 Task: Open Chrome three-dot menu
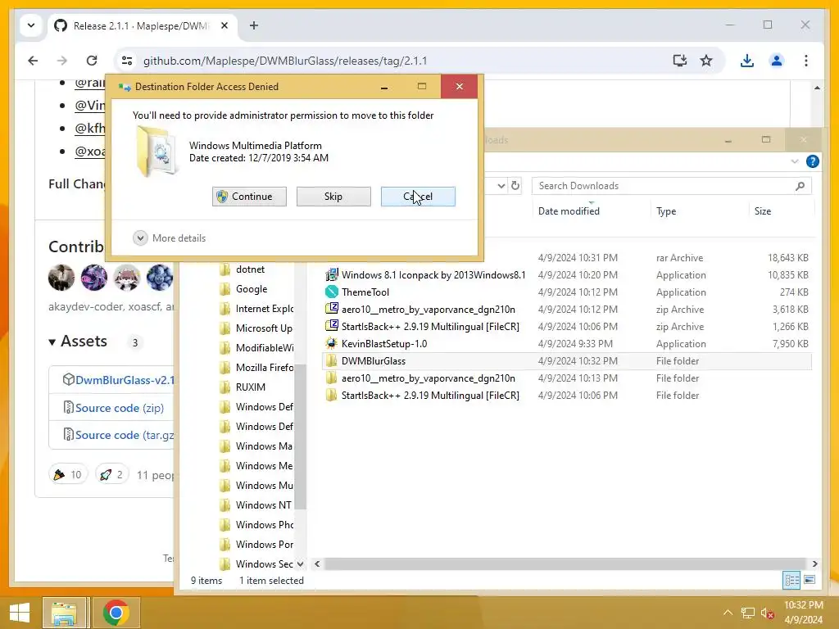[x=806, y=61]
